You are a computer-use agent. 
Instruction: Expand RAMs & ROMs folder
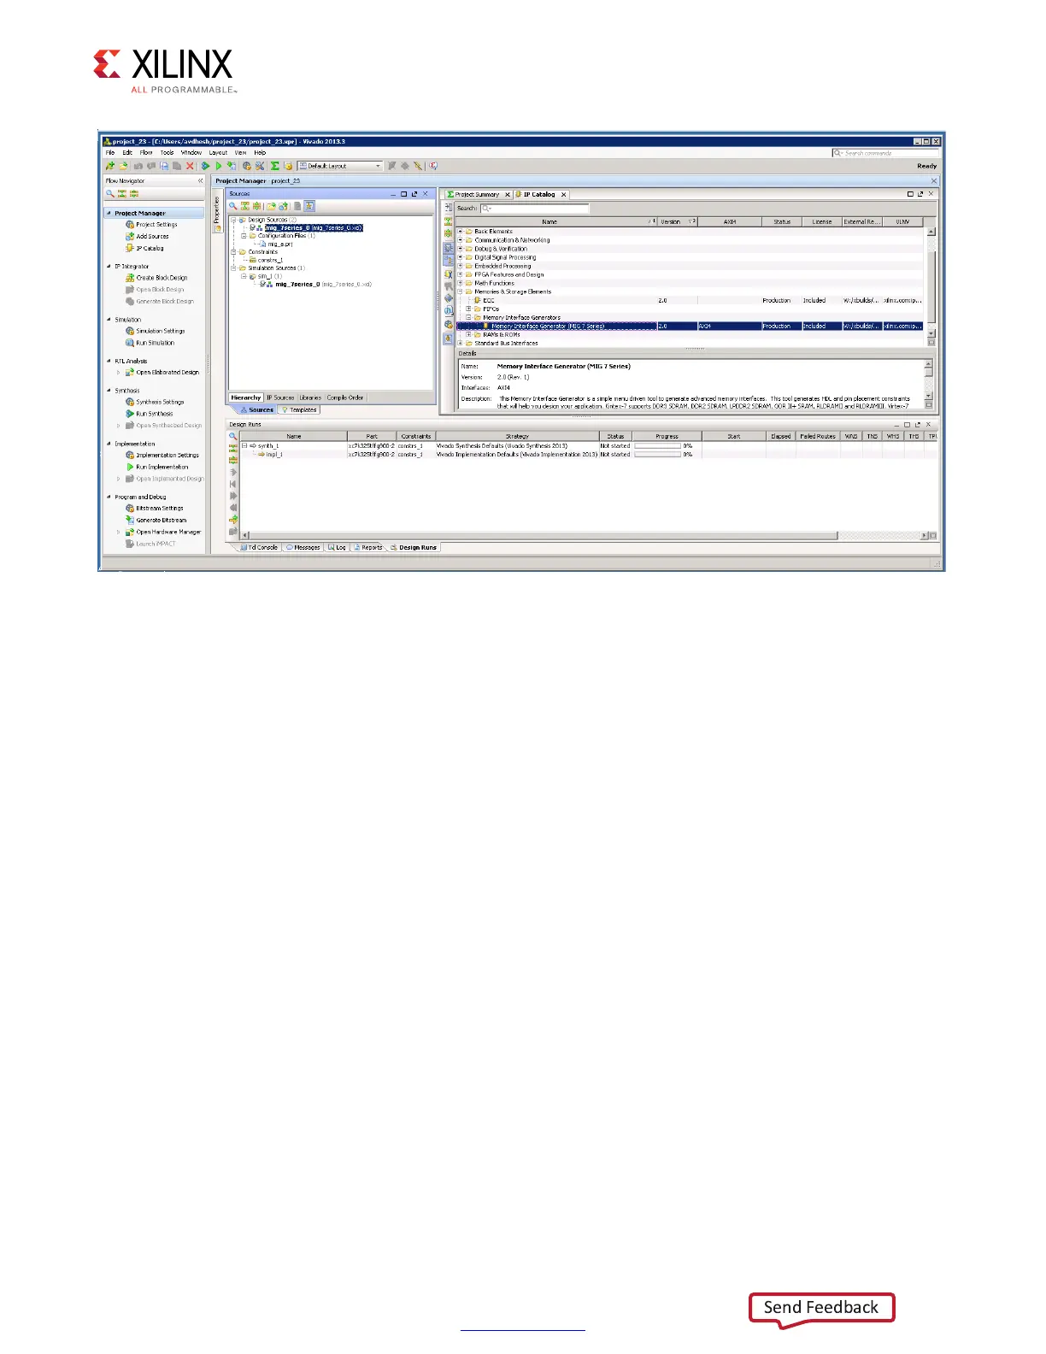pos(468,335)
